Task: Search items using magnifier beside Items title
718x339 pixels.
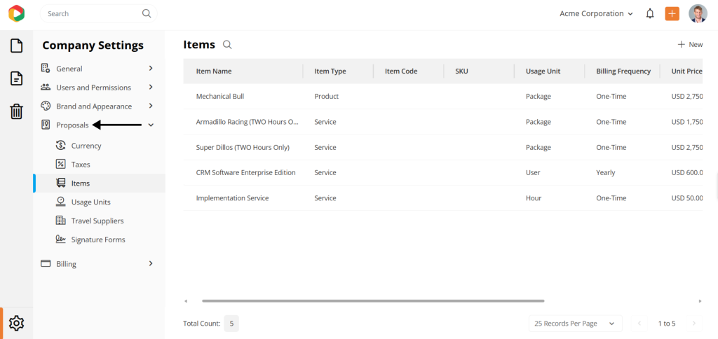Action: 227,44
